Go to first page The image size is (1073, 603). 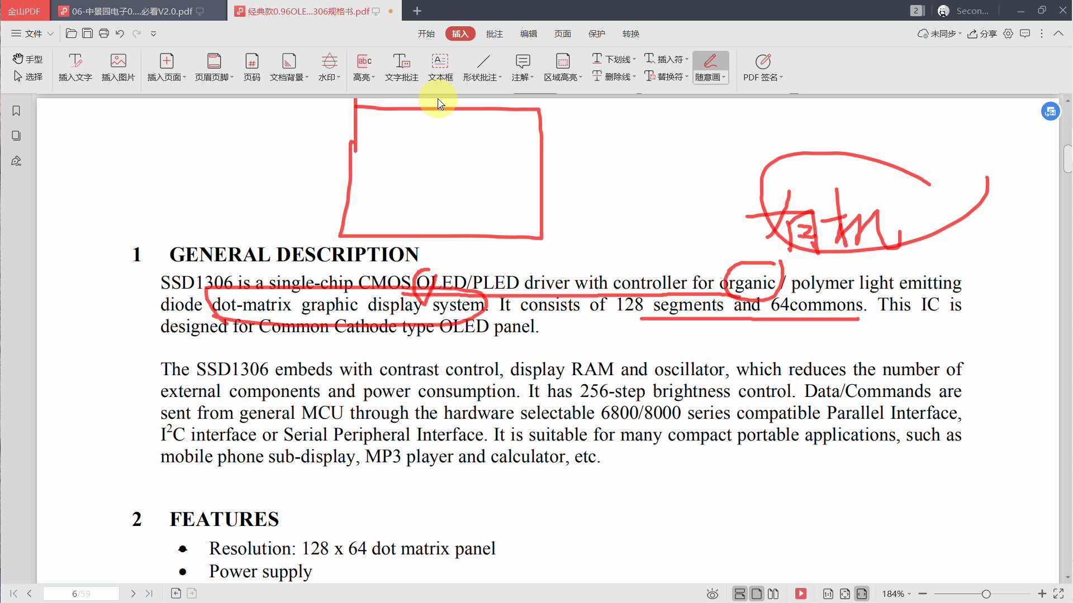pos(13,594)
